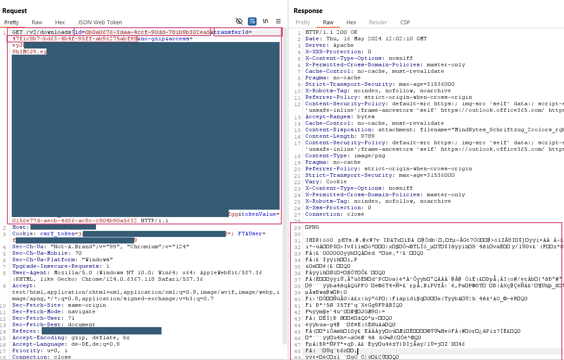Click the Content-Disposition response header

coord(333,130)
